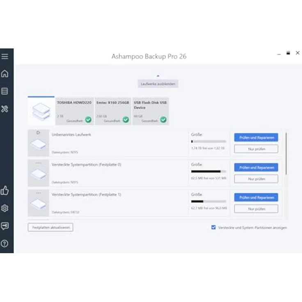This screenshot has height=302, width=302.
Task: Select 'Versteckte Systempartition (Festplatte 1)' text
Action: click(86, 194)
